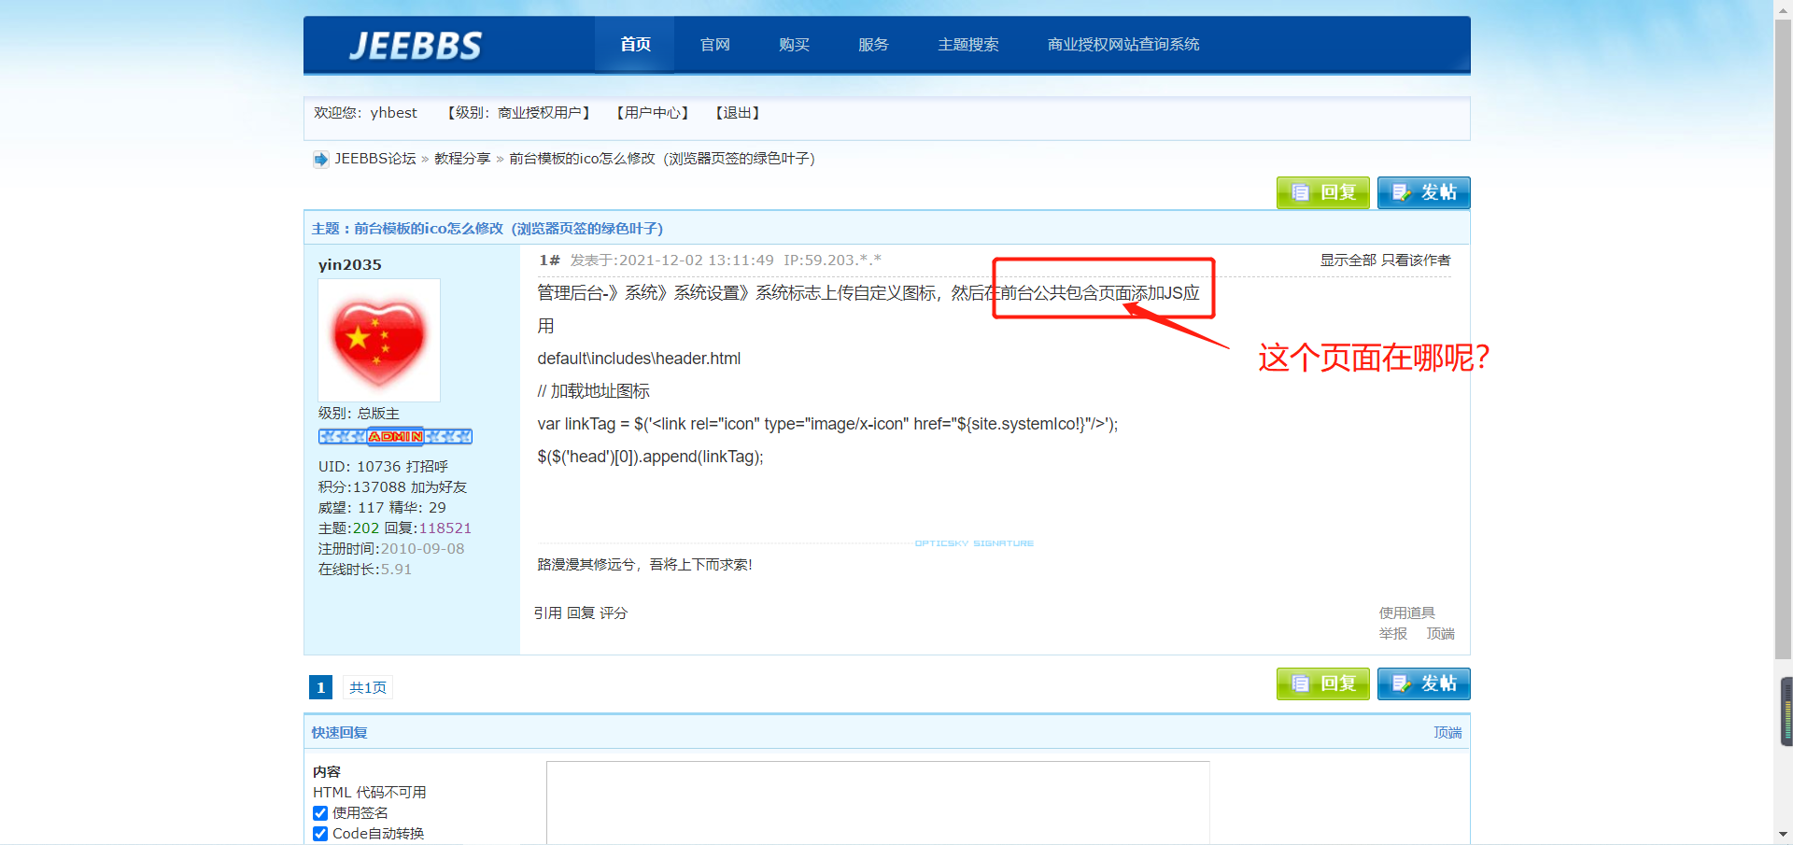This screenshot has width=1793, height=845.
Task: Open 主题搜索 in the navigation bar
Action: [968, 44]
